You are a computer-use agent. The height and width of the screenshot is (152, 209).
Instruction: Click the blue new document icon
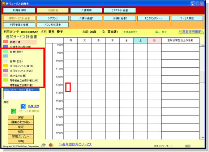[x=23, y=106]
